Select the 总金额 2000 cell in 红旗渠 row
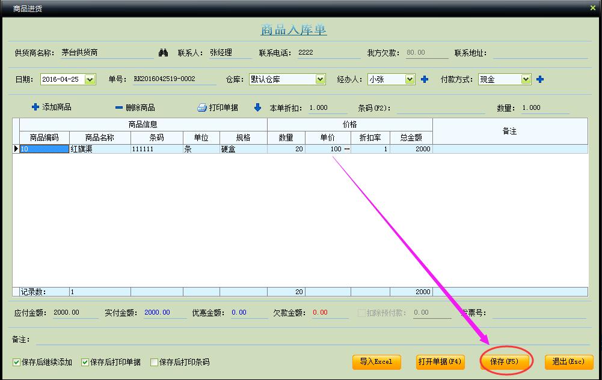Image resolution: width=602 pixels, height=380 pixels. [x=411, y=149]
